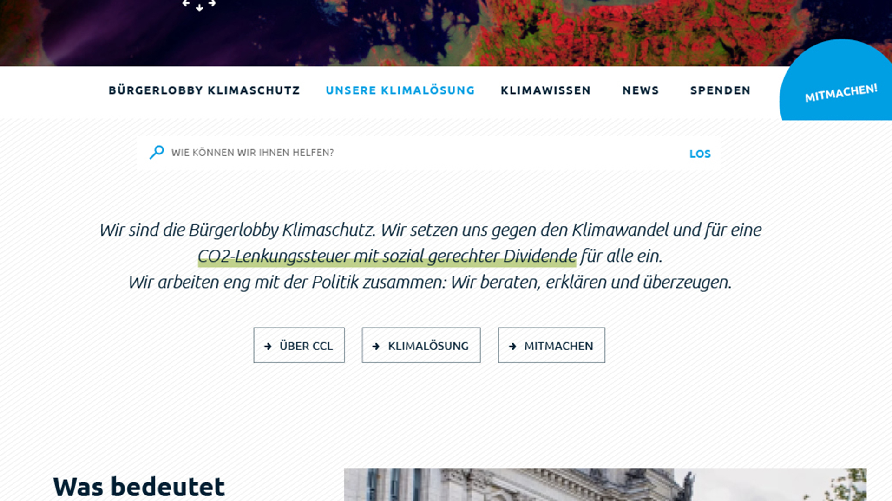Click the 'Was bedeutet' heading
892x501 pixels.
pos(139,487)
